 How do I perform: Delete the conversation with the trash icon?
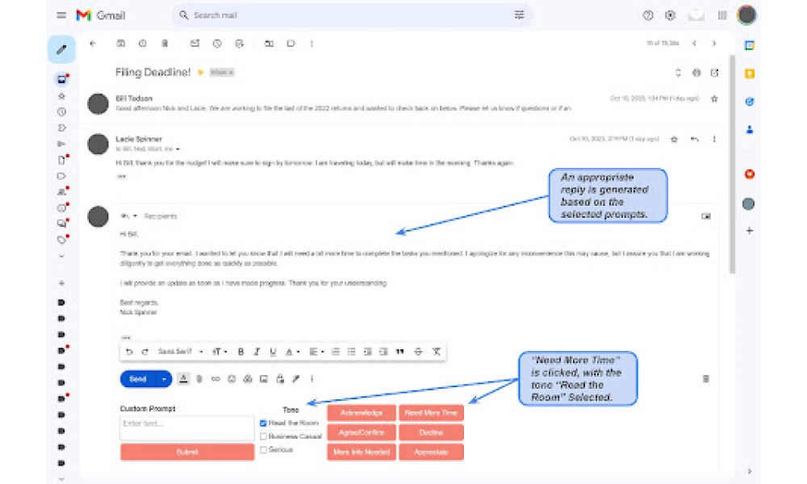point(165,44)
